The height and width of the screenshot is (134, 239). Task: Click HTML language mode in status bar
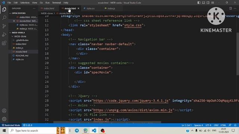coord(223,125)
